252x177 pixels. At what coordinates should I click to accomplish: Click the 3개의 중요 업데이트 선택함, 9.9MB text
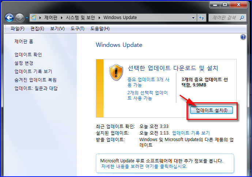pos(204,82)
